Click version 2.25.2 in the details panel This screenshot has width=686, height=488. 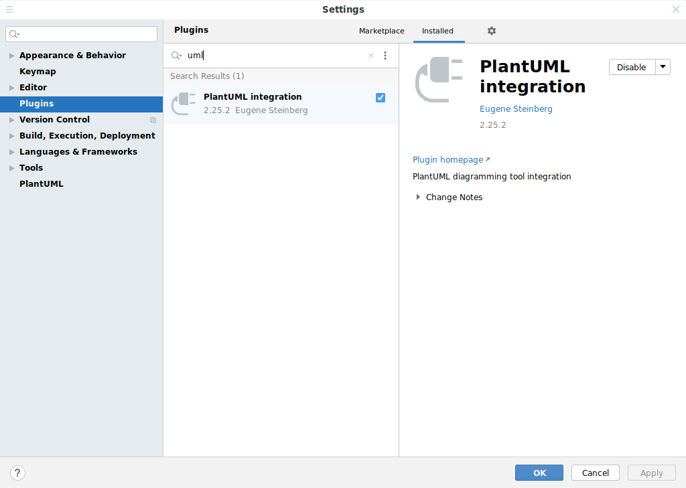[x=492, y=125]
